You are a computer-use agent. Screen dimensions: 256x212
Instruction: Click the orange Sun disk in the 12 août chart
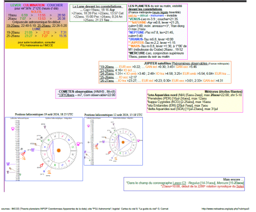point(123,142)
